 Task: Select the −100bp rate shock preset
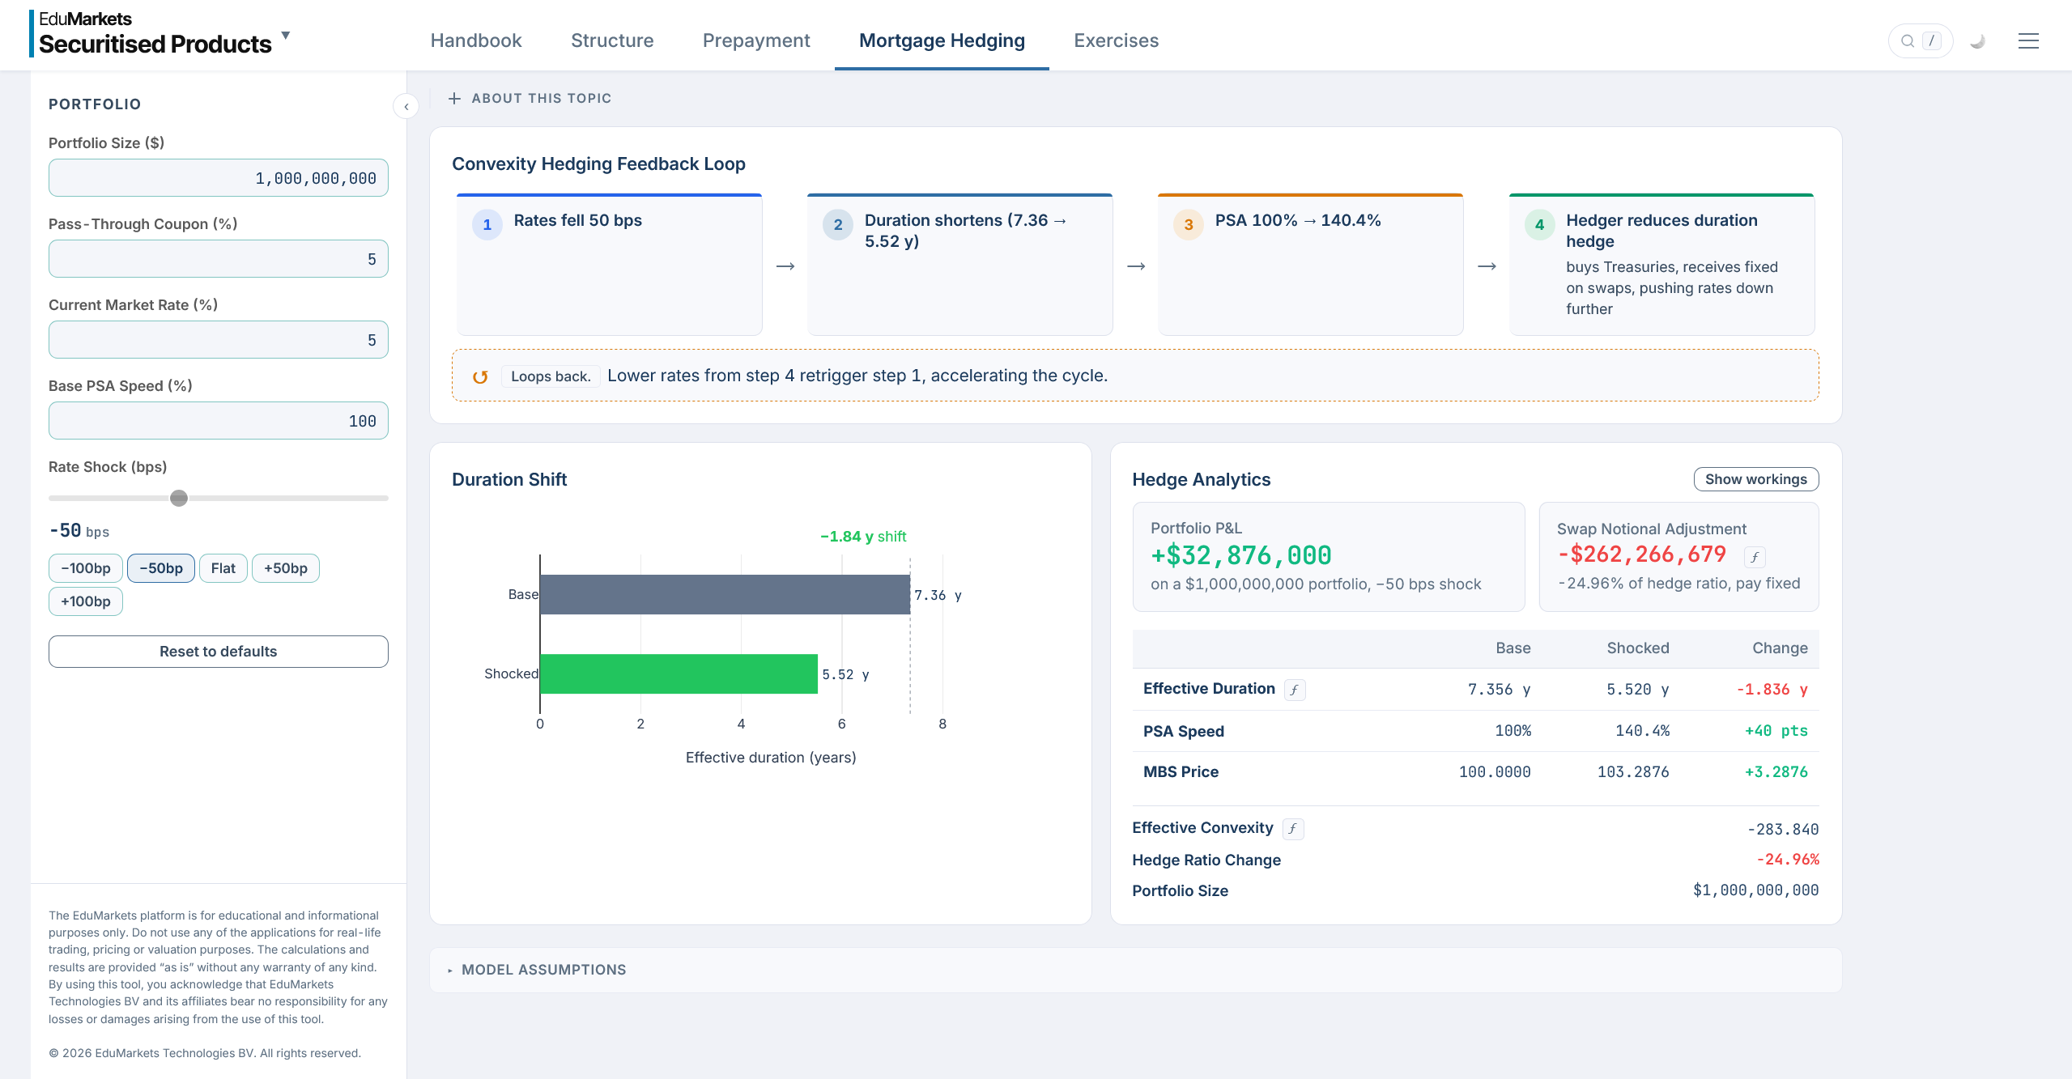click(x=86, y=568)
